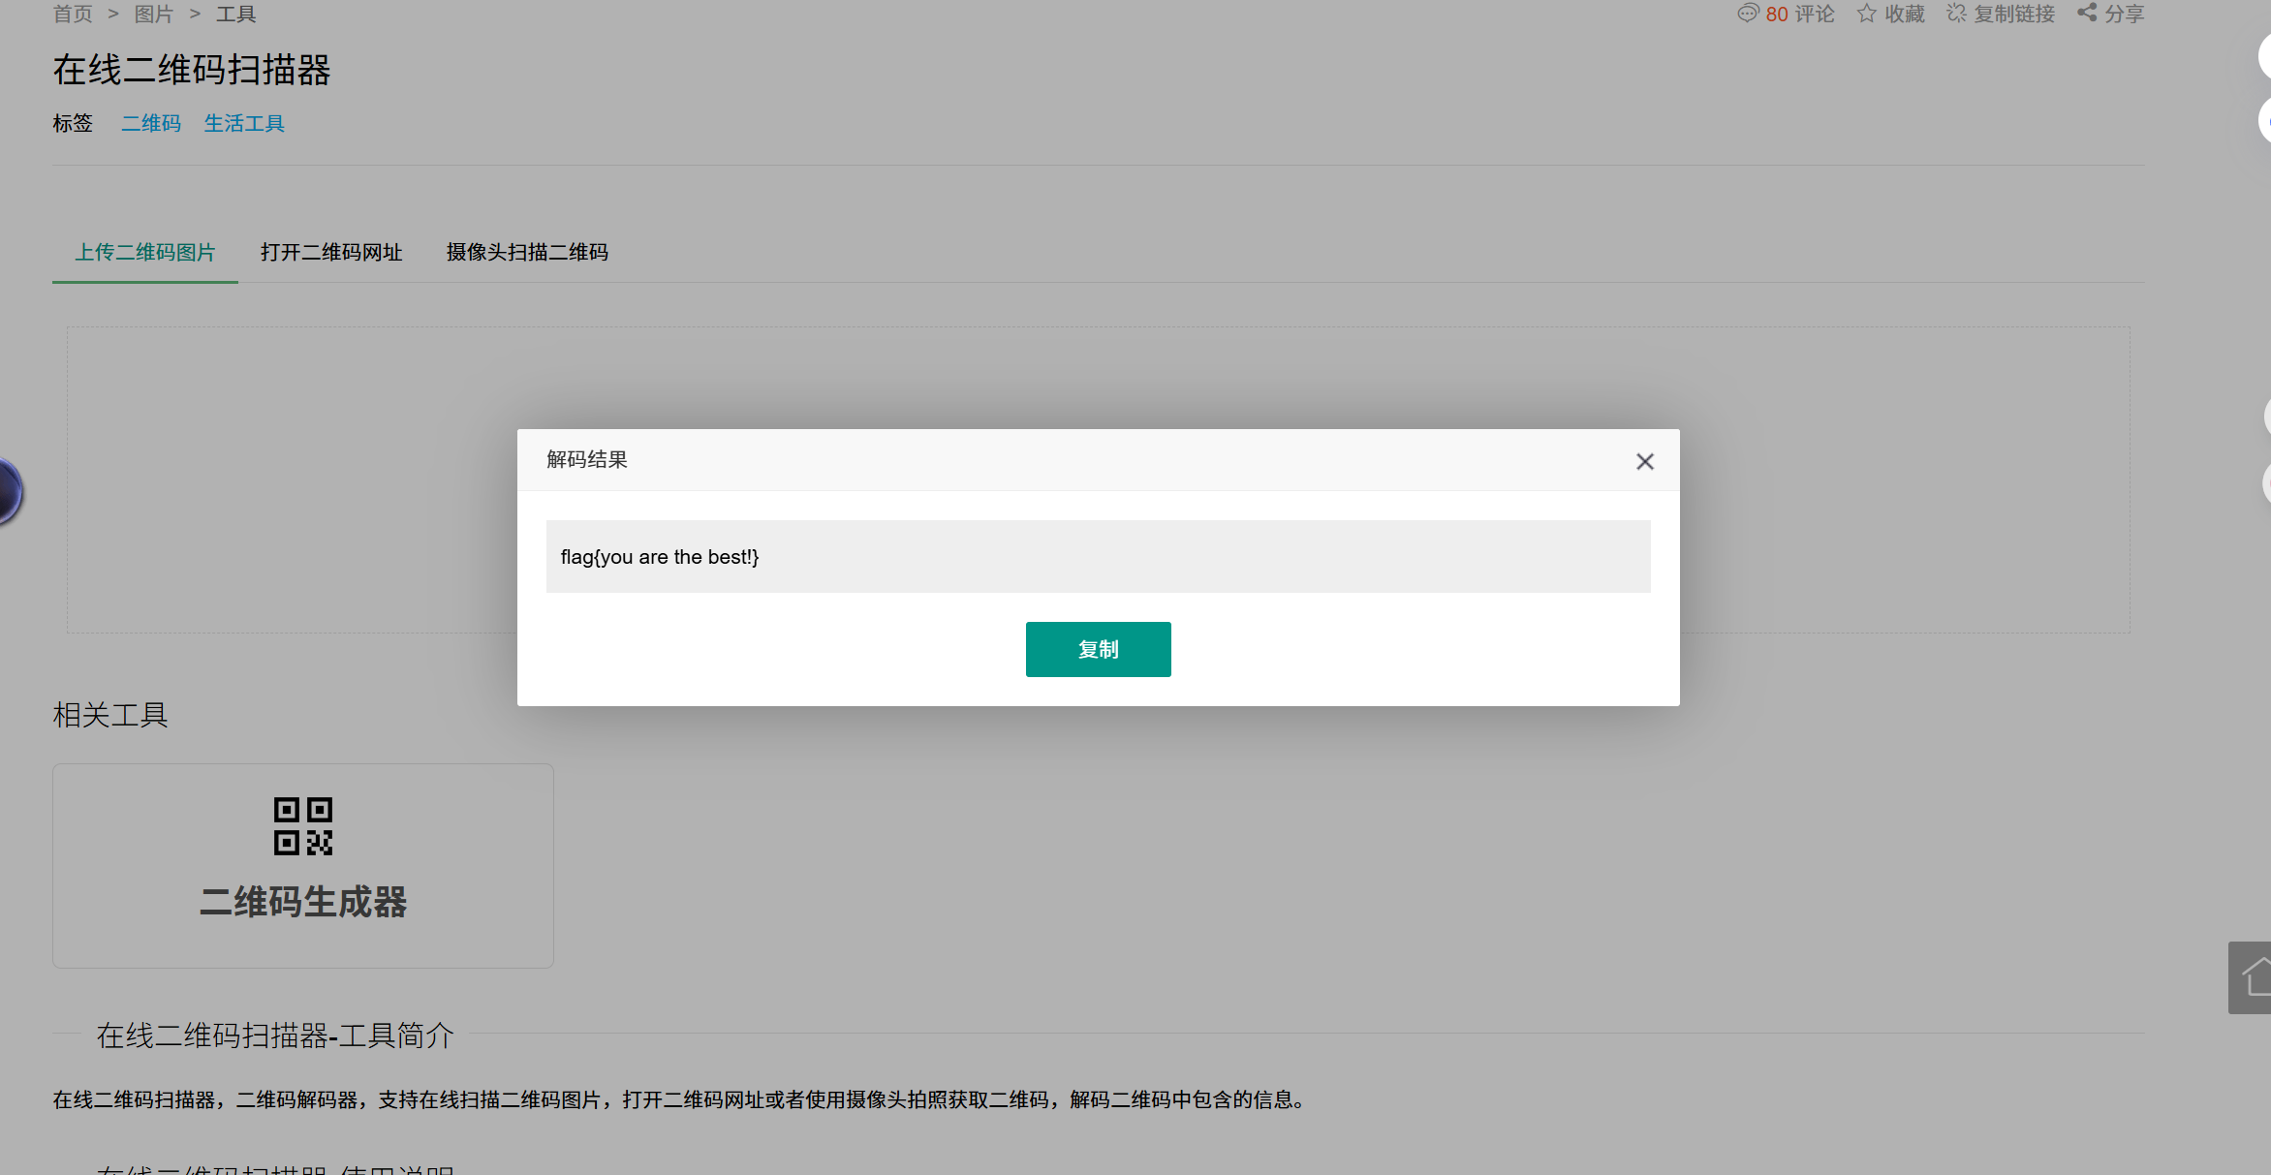The width and height of the screenshot is (2271, 1175).
Task: Switch to 打开二维码网址 tab
Action: (x=331, y=253)
